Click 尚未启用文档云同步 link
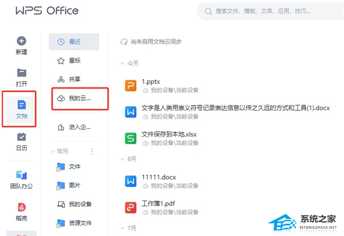The width and height of the screenshot is (344, 236). 156,42
